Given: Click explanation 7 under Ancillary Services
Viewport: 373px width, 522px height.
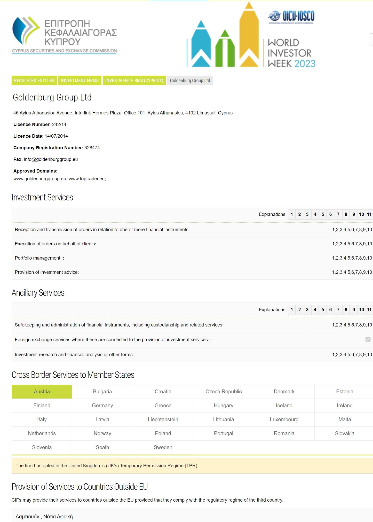Looking at the screenshot, I should pyautogui.click(x=338, y=310).
